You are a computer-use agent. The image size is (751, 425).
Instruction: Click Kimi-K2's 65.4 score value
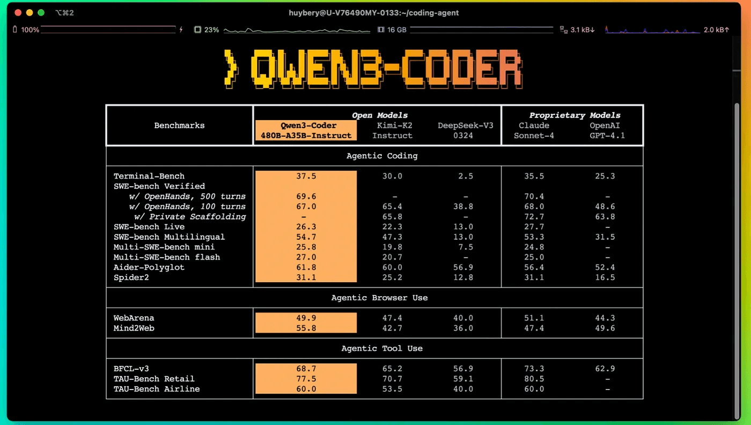coord(392,207)
